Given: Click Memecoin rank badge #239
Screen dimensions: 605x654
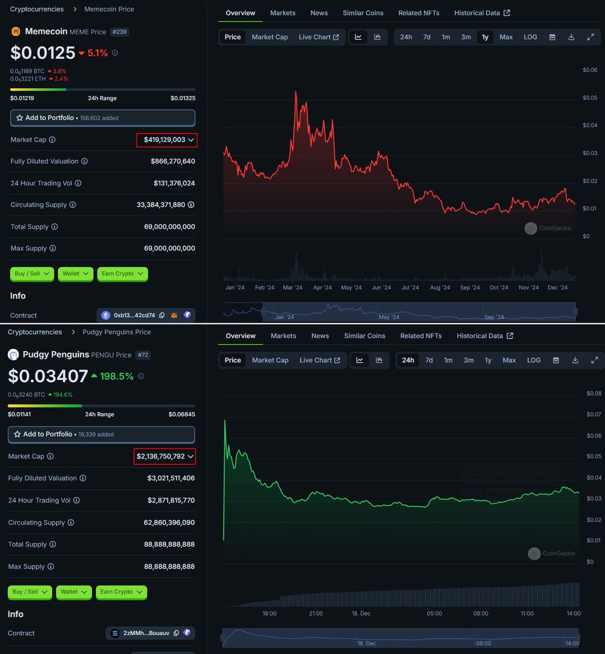Looking at the screenshot, I should click(x=119, y=32).
